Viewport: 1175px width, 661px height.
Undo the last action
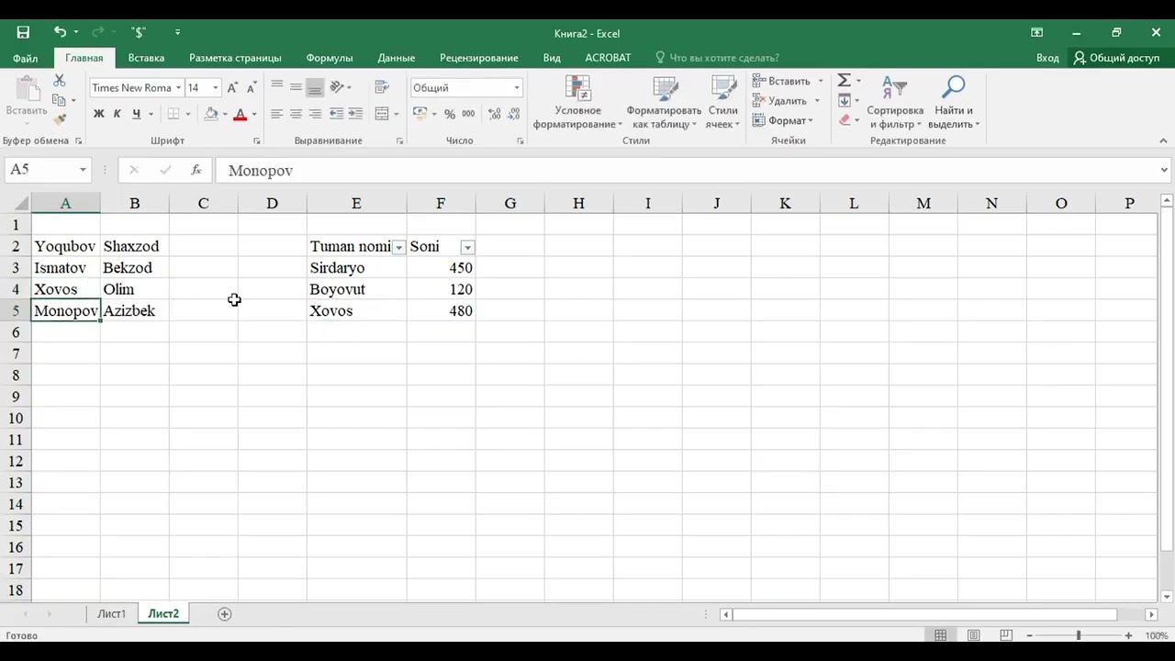click(60, 32)
